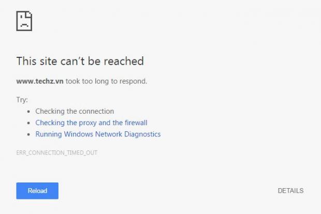Launch Running Windows Network Diagnostics link
The width and height of the screenshot is (321, 214).
98,134
